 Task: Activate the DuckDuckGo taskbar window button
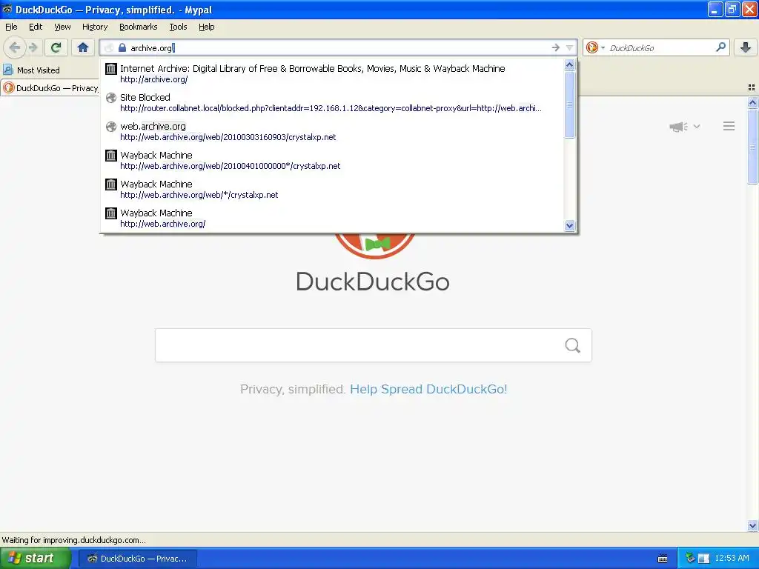[x=137, y=559]
